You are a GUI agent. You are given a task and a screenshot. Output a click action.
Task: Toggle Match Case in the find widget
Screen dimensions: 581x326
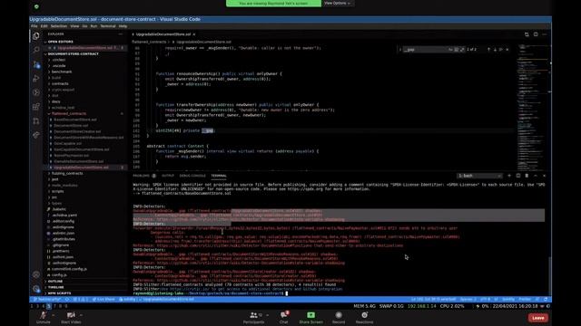[450, 50]
